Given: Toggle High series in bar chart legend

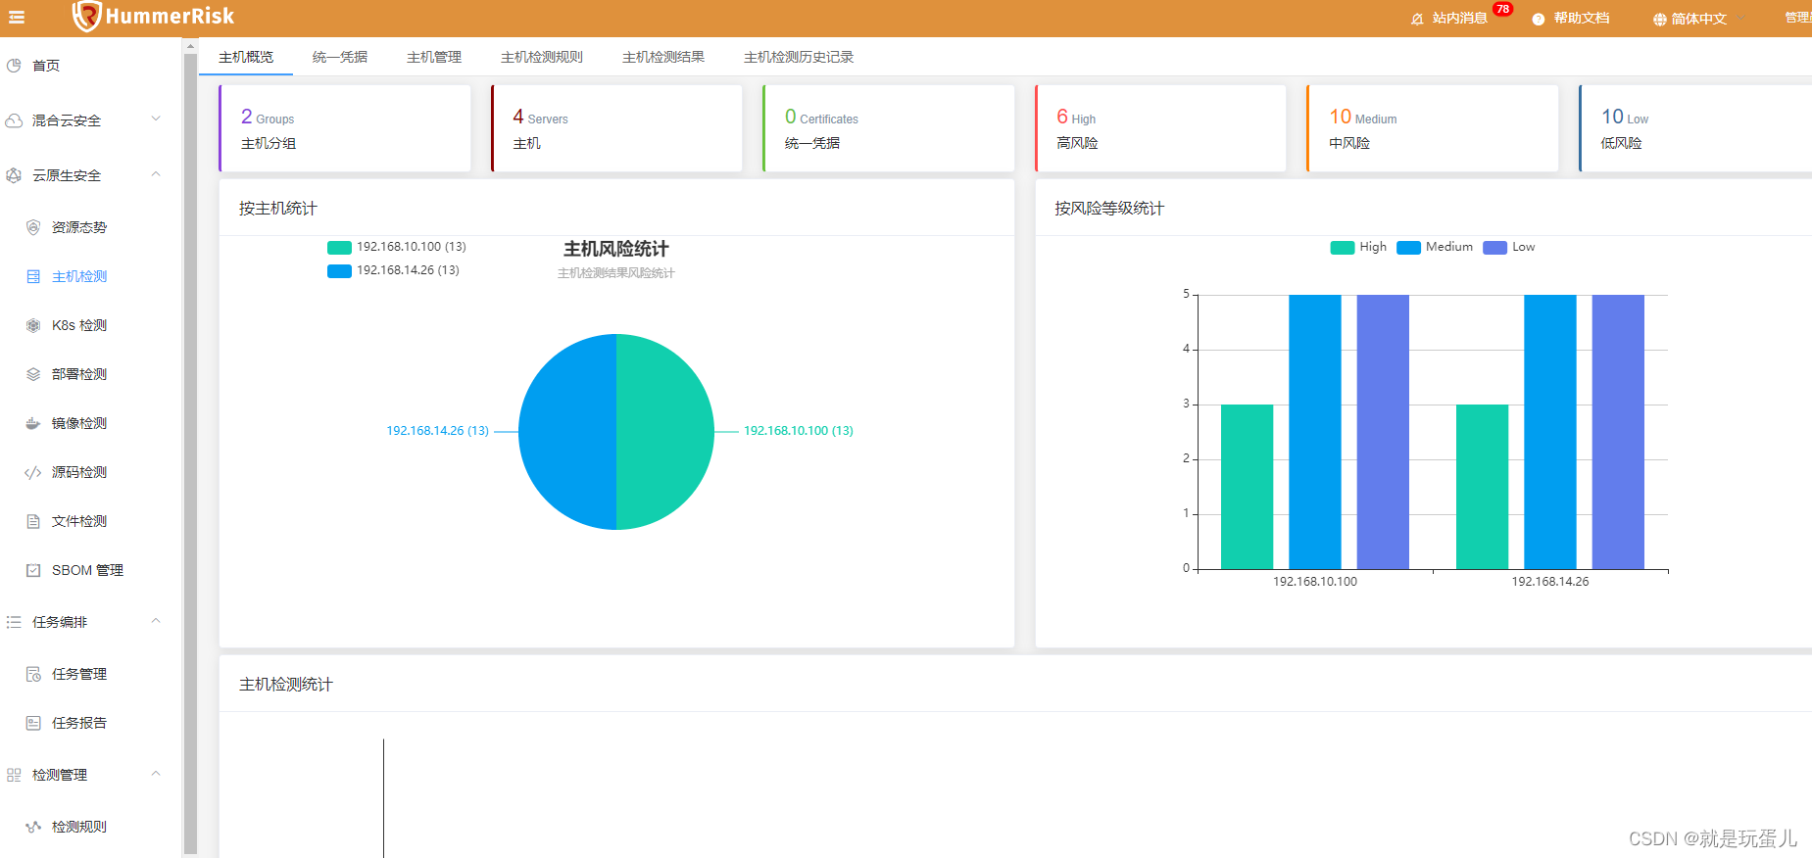Looking at the screenshot, I should pos(1358,247).
